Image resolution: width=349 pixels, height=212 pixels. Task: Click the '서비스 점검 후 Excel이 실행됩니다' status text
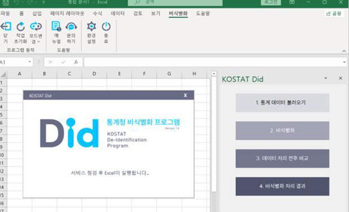(110, 173)
